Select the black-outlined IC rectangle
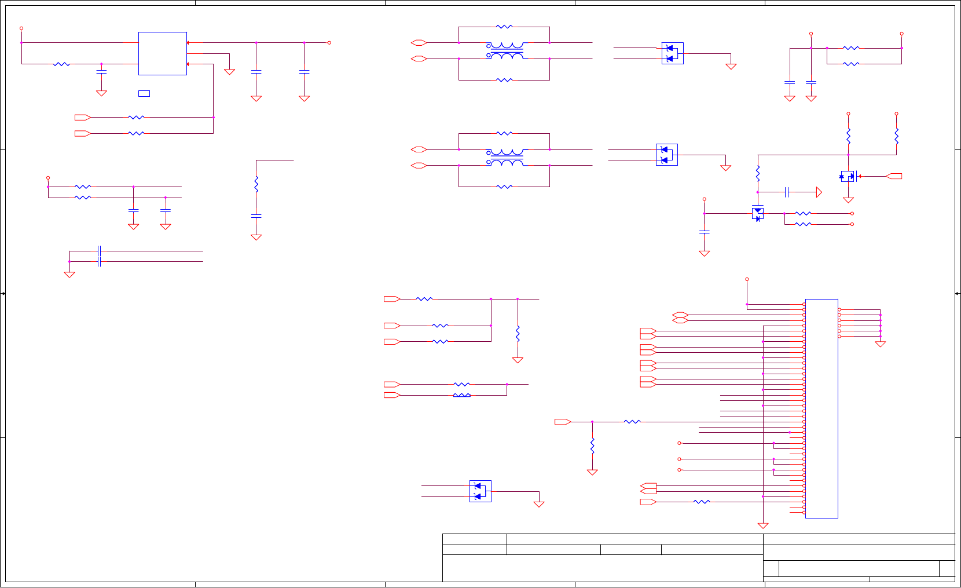 (x=163, y=53)
